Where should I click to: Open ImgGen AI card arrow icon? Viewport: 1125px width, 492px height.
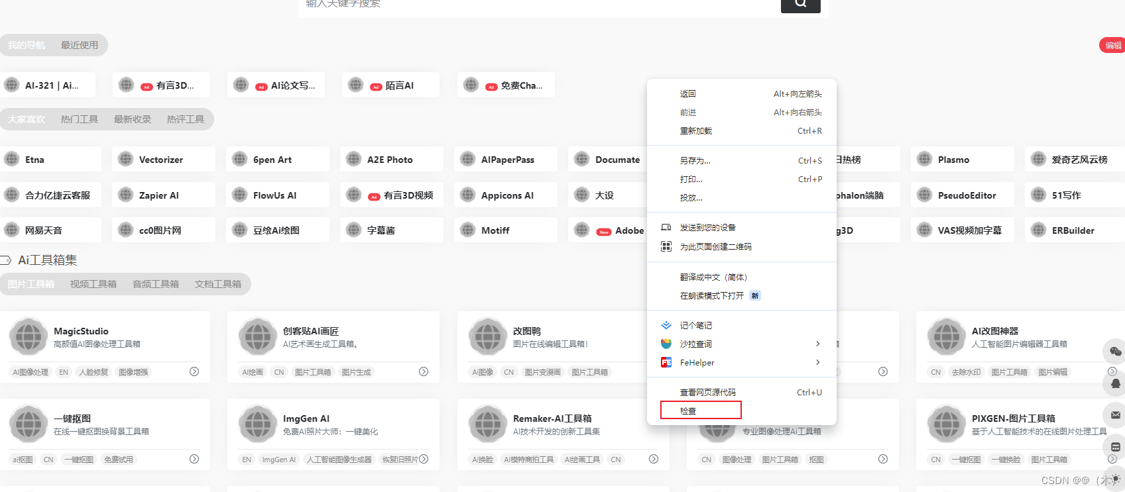tap(424, 459)
